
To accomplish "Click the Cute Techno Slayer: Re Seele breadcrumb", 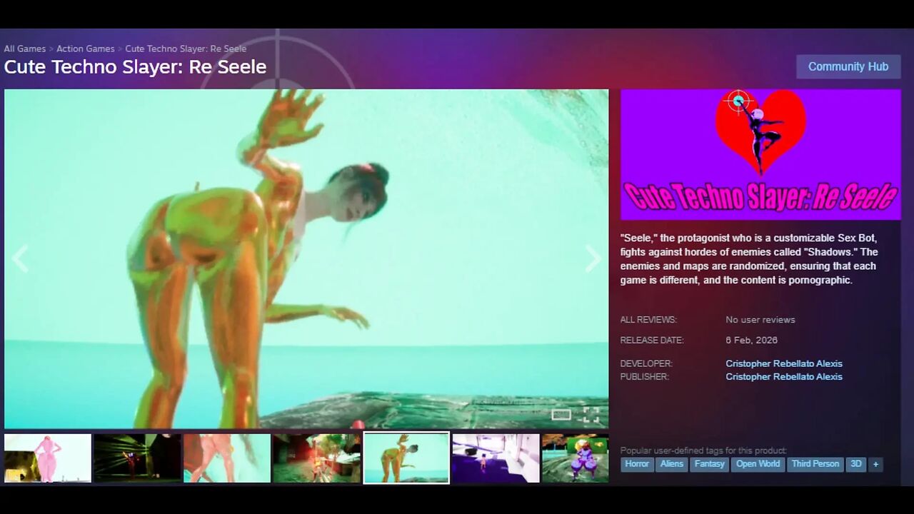I will pos(186,49).
